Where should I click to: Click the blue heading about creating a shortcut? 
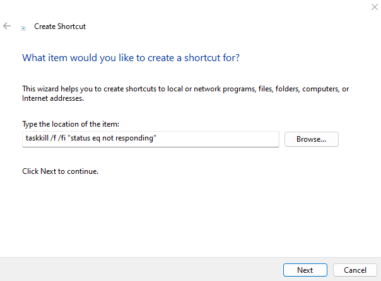pos(131,58)
